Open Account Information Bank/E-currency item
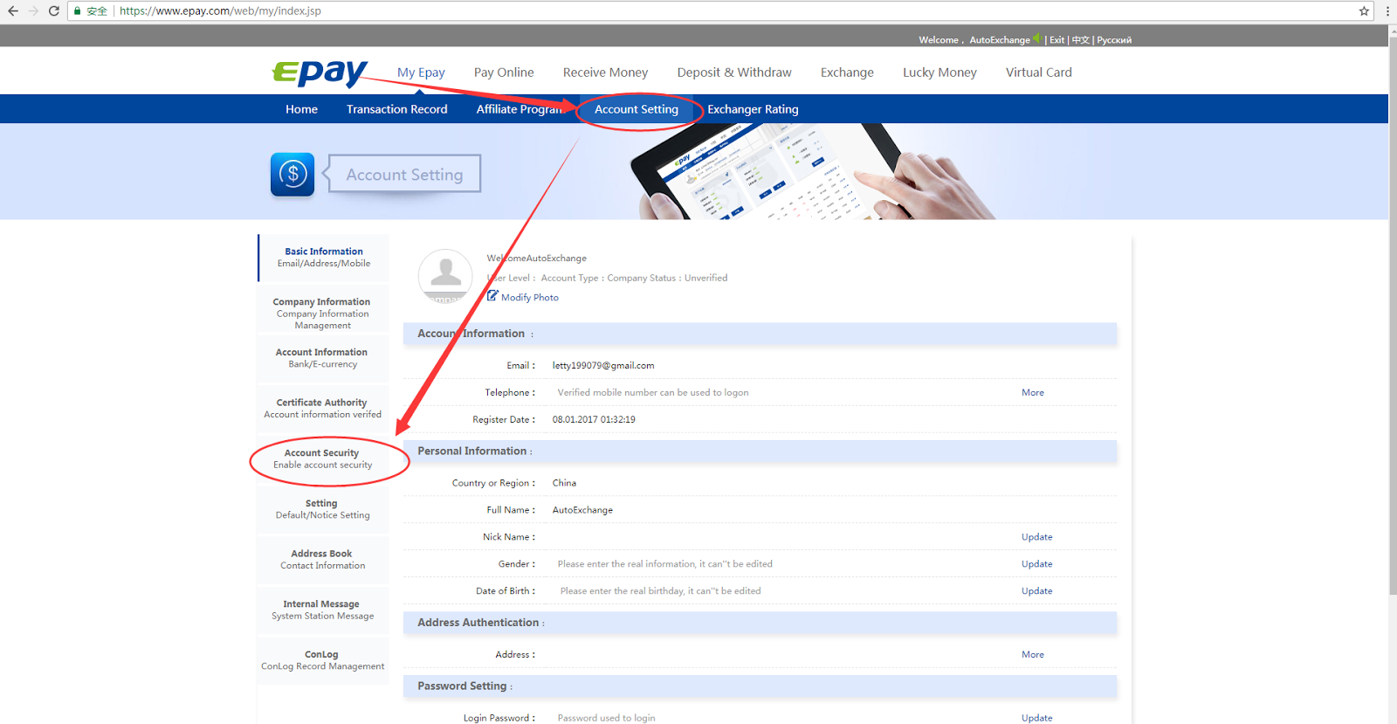 click(322, 358)
